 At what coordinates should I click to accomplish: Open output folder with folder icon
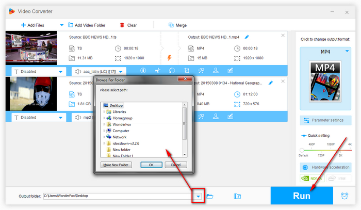pos(210,197)
